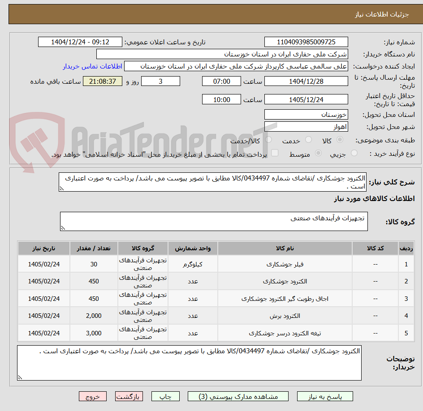Click the تعداد / مقدار column header

pyautogui.click(x=94, y=248)
